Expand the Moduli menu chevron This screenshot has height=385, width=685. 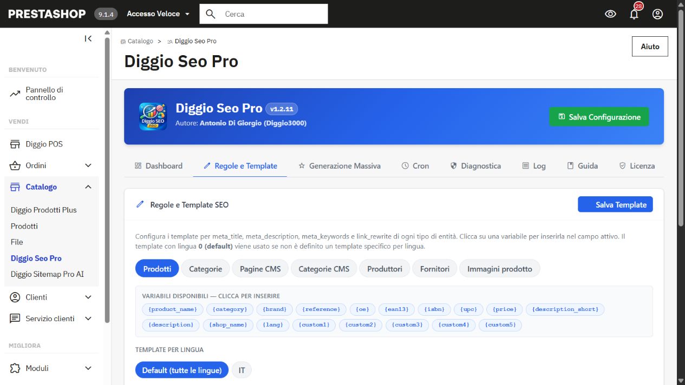tap(88, 368)
